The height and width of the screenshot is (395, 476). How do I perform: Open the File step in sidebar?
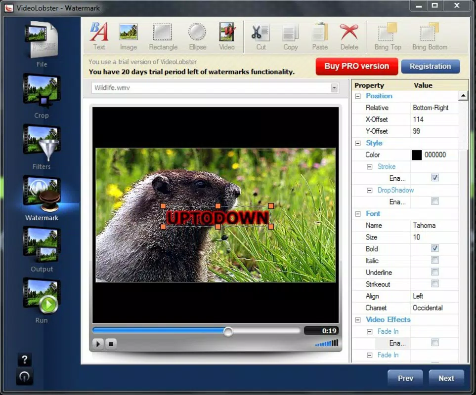[42, 44]
